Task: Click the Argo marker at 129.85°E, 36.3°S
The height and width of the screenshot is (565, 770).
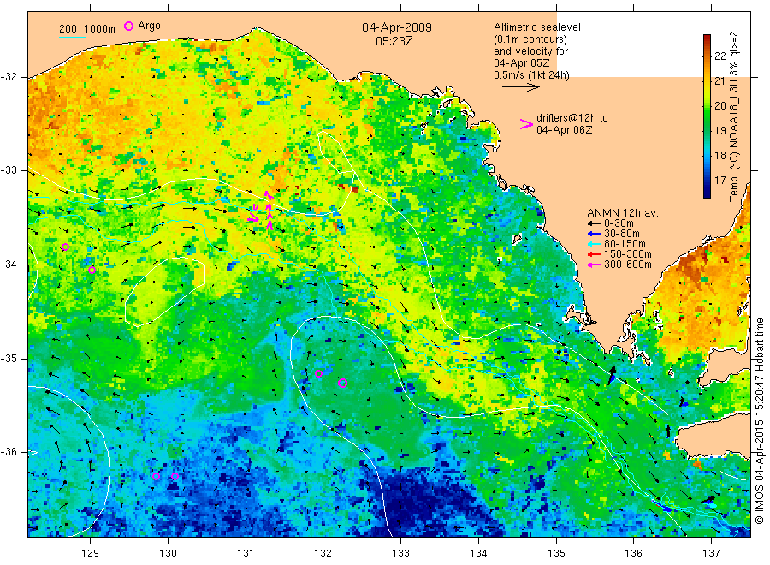Action: click(157, 477)
